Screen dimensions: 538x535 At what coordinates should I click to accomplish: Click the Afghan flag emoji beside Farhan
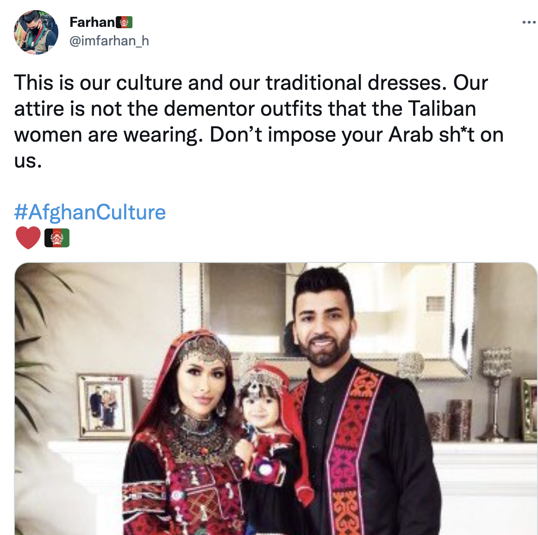point(124,22)
